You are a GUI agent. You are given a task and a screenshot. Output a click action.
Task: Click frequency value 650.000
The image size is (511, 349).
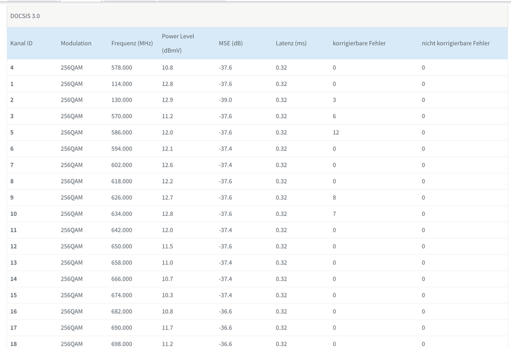(x=122, y=246)
